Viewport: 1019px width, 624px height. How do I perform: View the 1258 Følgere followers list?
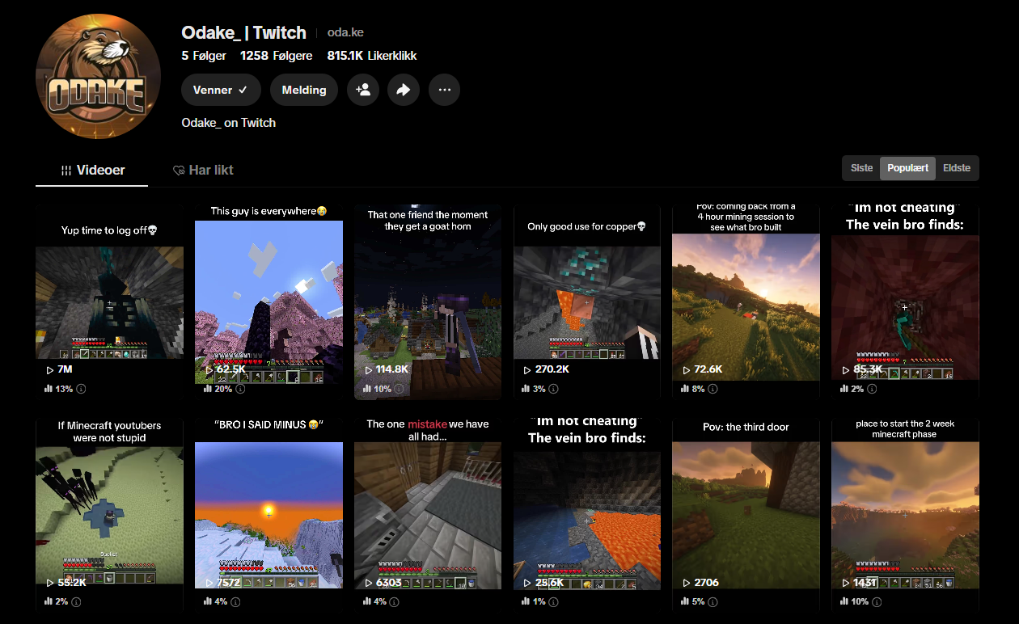pyautogui.click(x=276, y=56)
